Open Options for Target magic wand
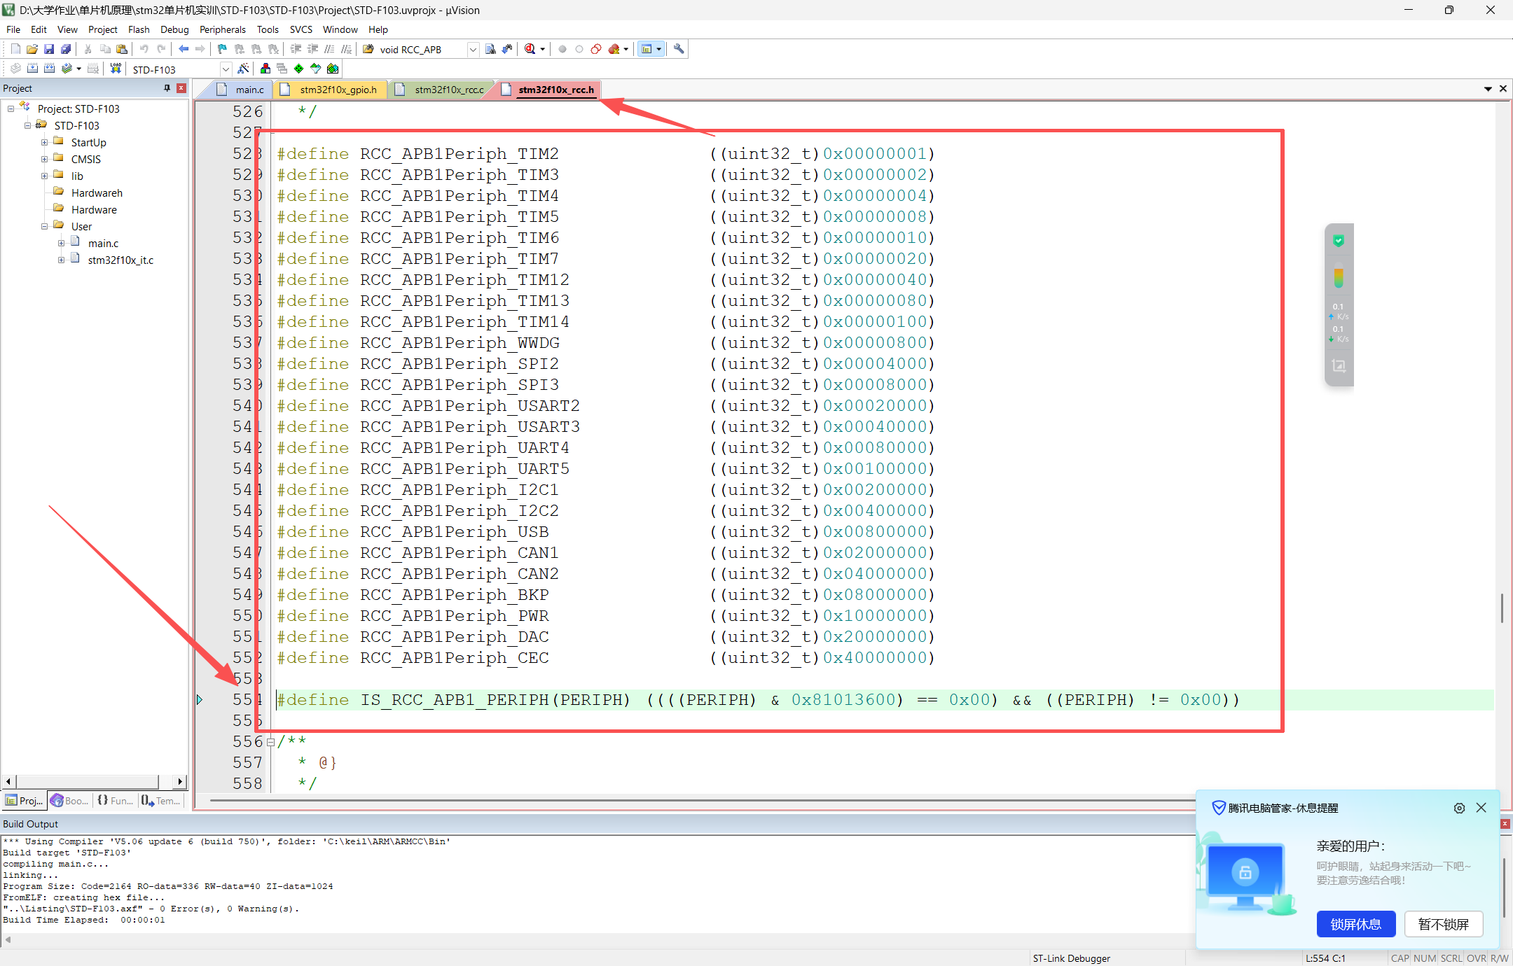Viewport: 1513px width, 966px height. (243, 69)
